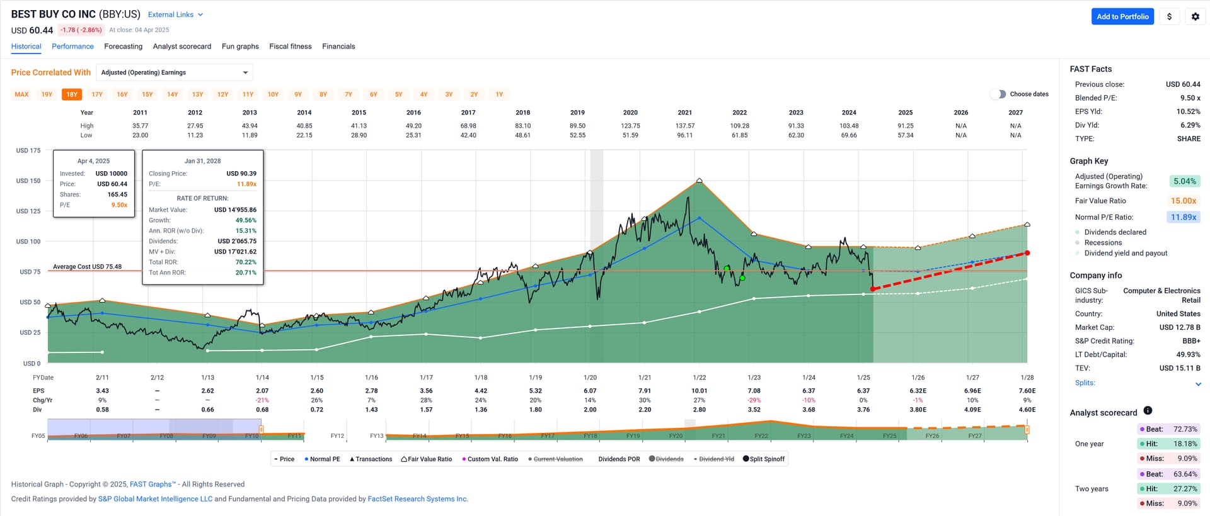This screenshot has width=1210, height=516.
Task: Toggle the Custom Val. Ratio legend item
Action: [490, 459]
